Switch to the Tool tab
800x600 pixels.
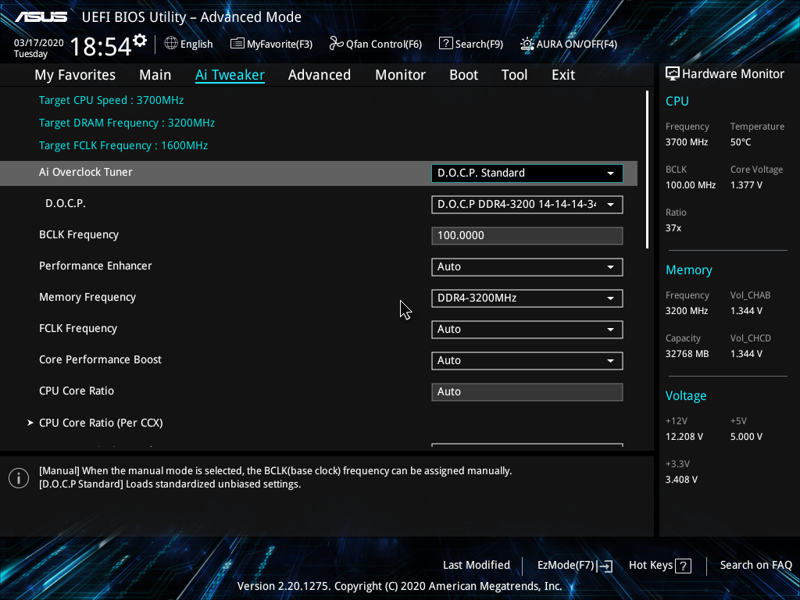click(514, 75)
